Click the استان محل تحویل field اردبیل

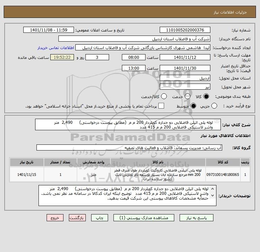click(x=185, y=78)
